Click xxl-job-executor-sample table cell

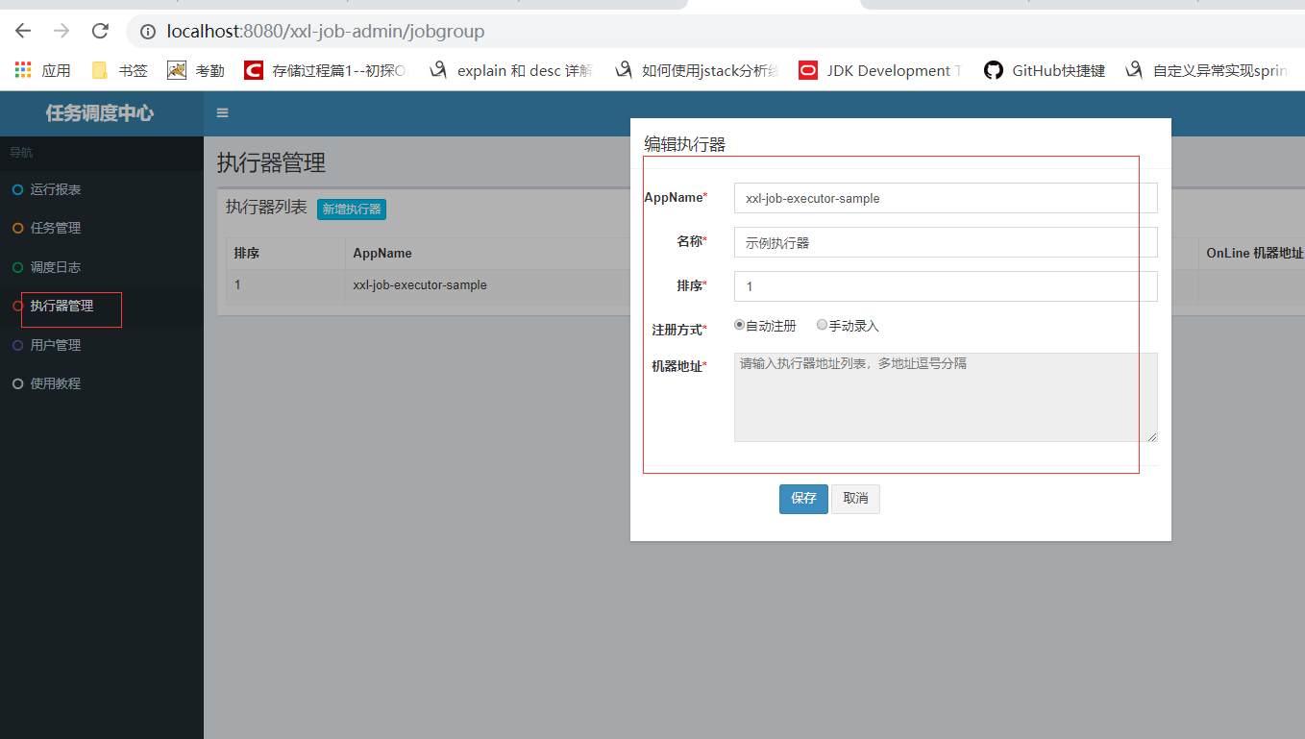pos(420,285)
